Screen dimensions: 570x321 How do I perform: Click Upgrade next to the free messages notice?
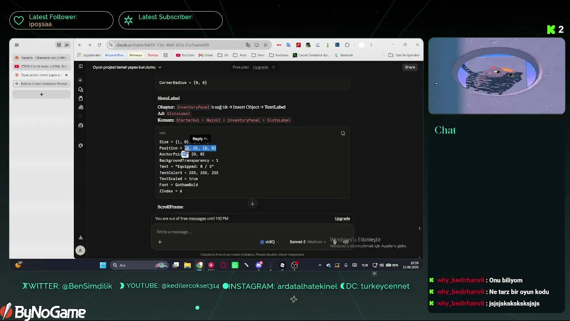coord(342,218)
